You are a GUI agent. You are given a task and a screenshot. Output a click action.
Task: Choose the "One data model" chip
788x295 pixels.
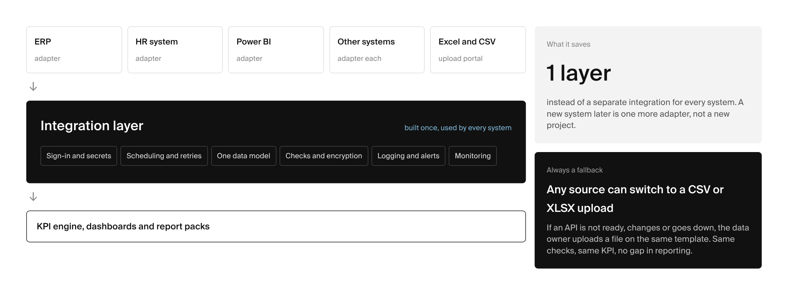(244, 156)
